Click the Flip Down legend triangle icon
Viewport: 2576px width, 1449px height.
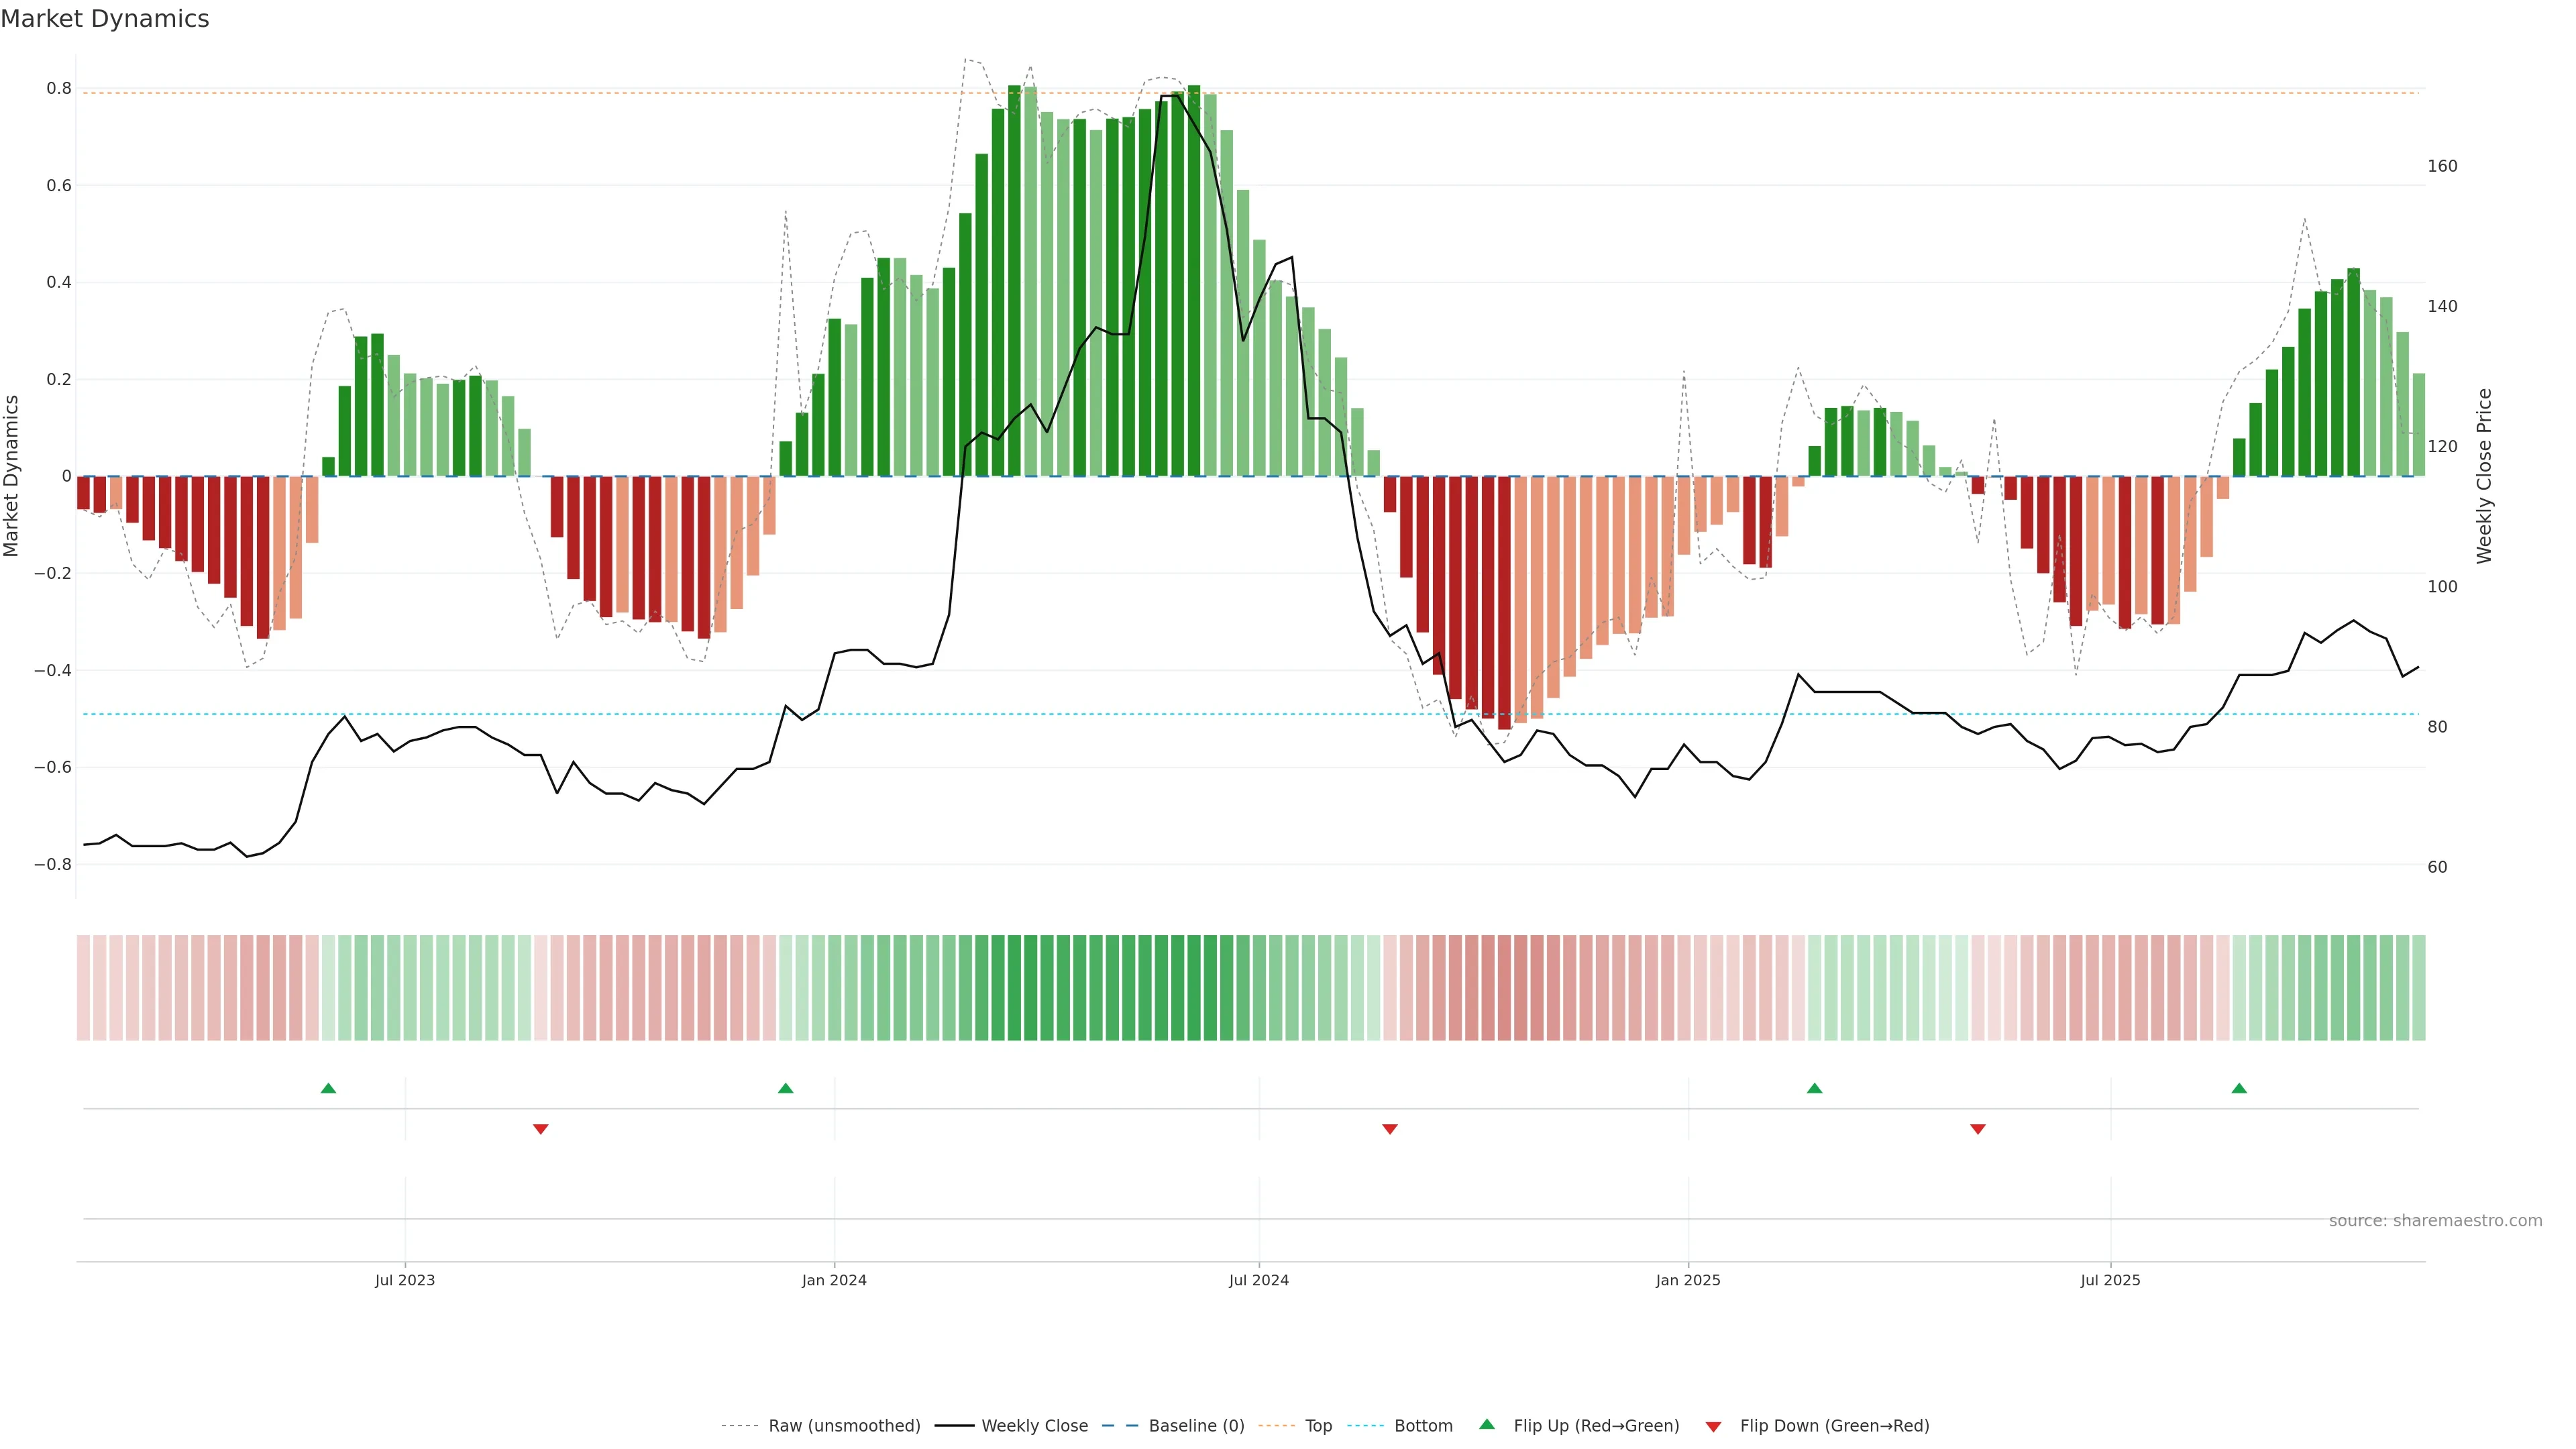point(1713,1427)
